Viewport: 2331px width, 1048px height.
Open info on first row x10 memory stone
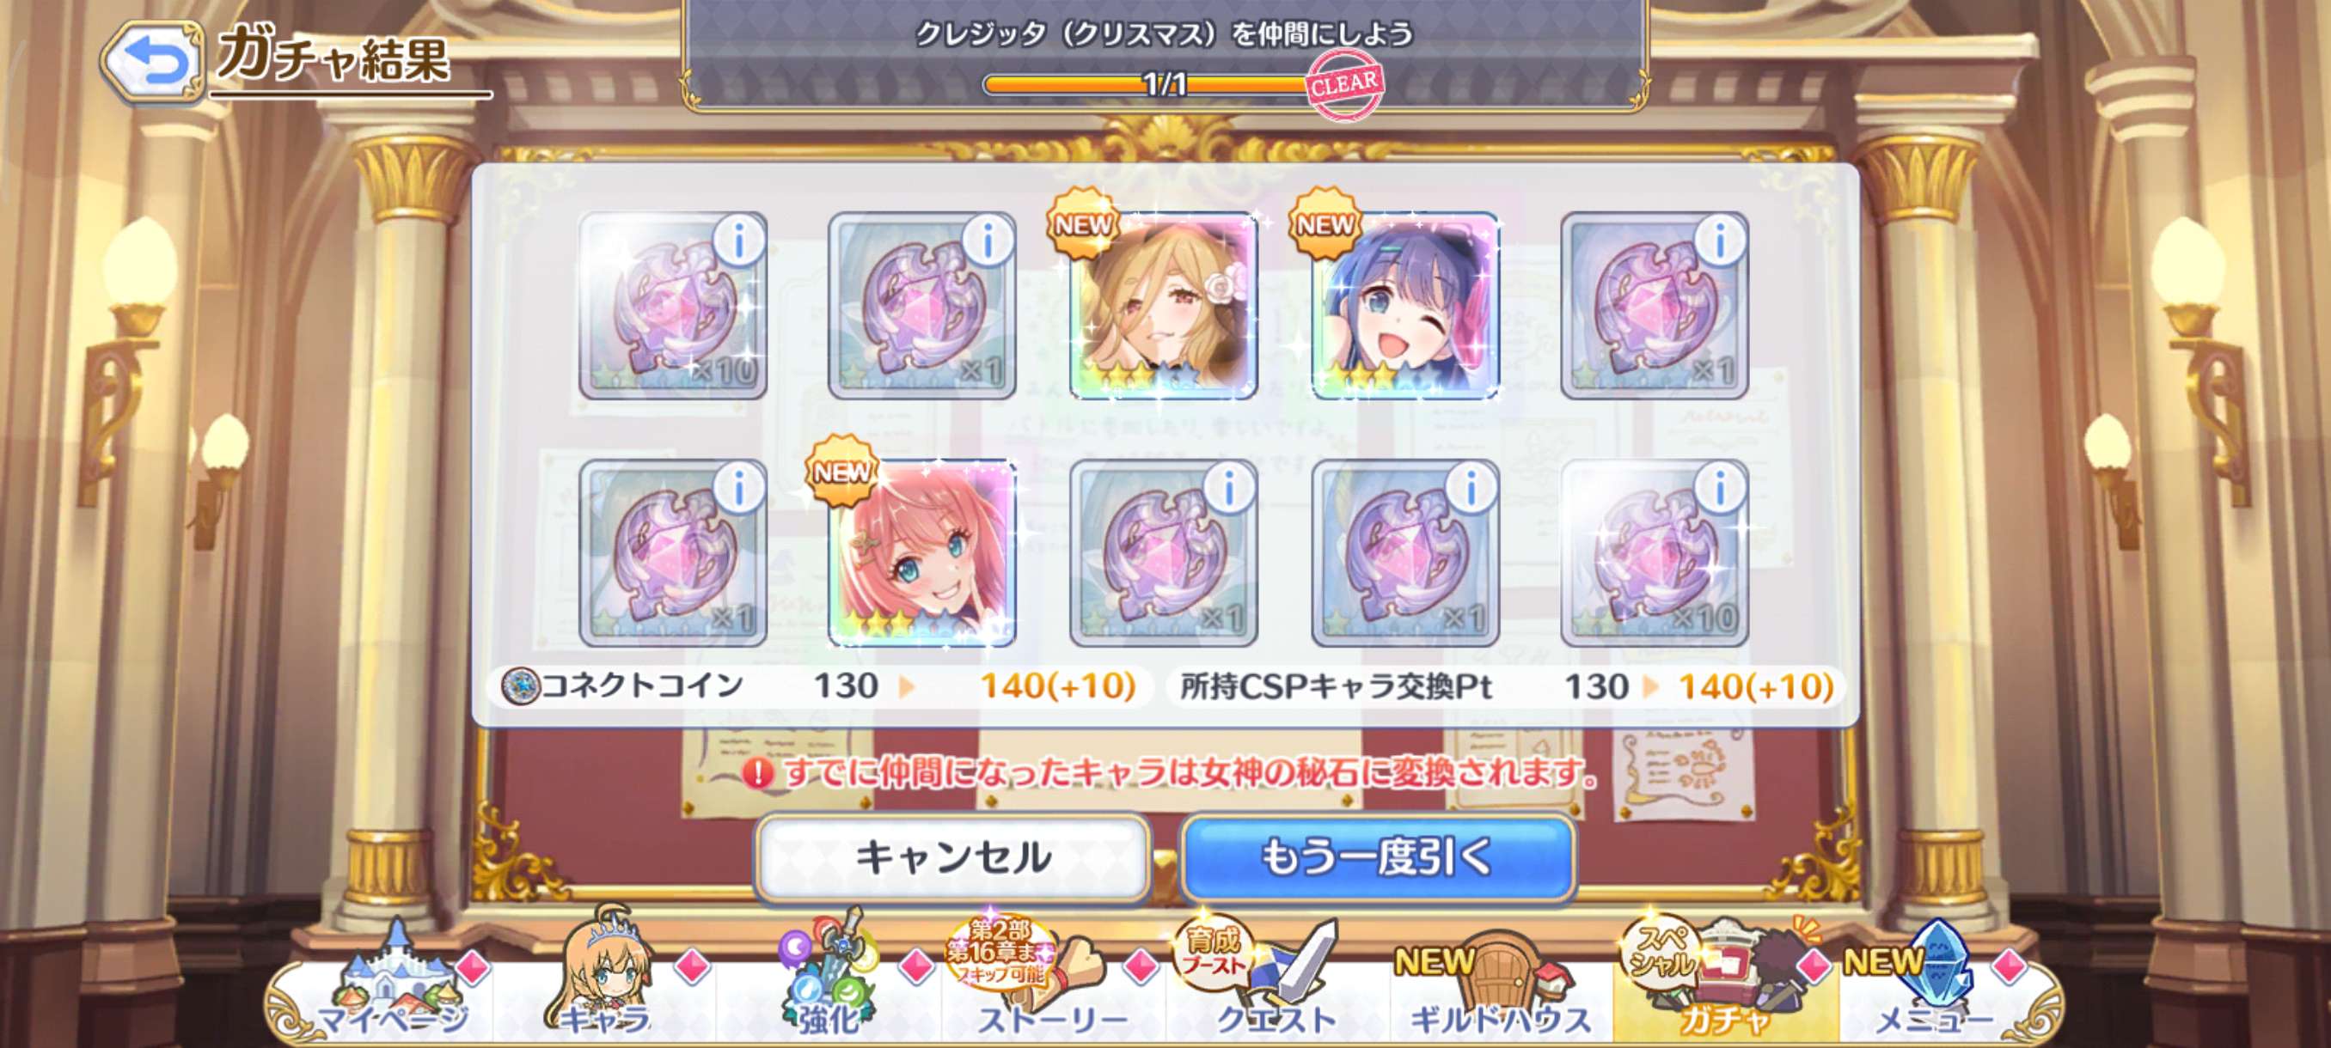click(738, 241)
